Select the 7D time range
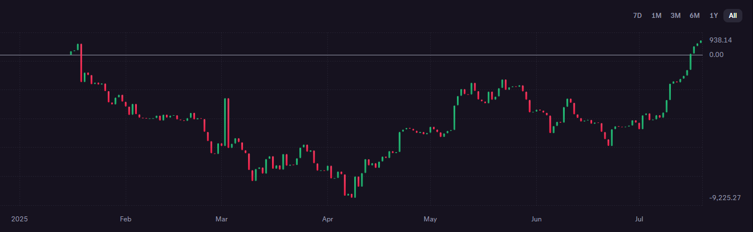Viewport: 753px width, 232px height. pyautogui.click(x=637, y=16)
